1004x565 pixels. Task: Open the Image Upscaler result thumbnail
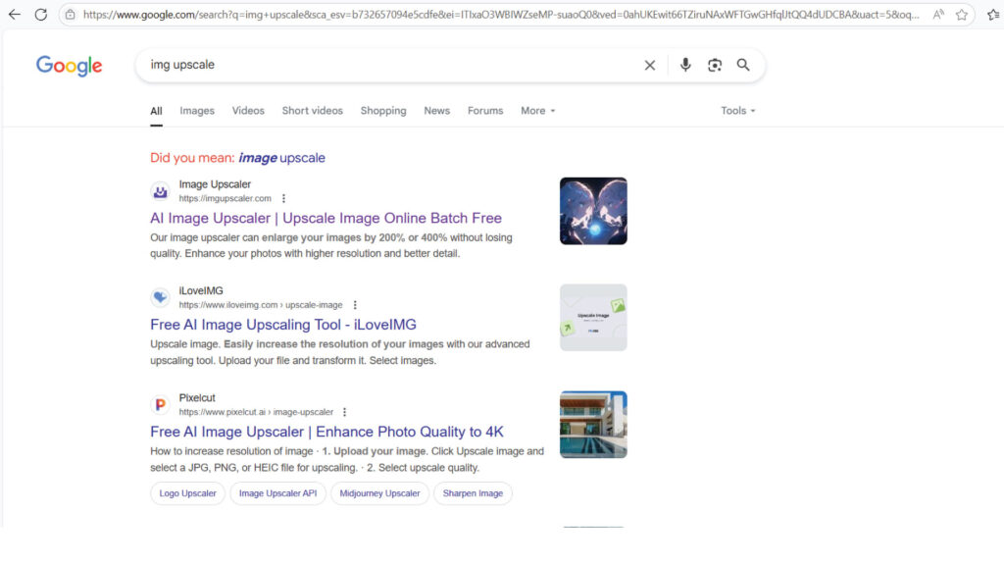(x=593, y=211)
